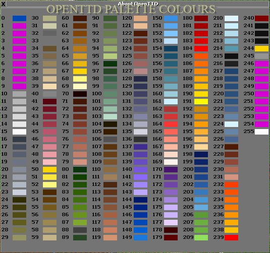Select the white swatch numbered 255
Screen dimensions: 270x253
pos(262,132)
